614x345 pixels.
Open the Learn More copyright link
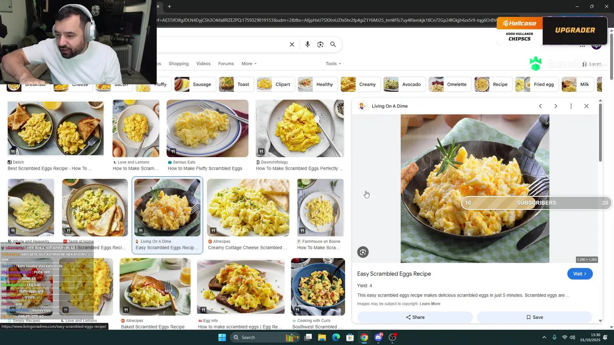coord(430,304)
